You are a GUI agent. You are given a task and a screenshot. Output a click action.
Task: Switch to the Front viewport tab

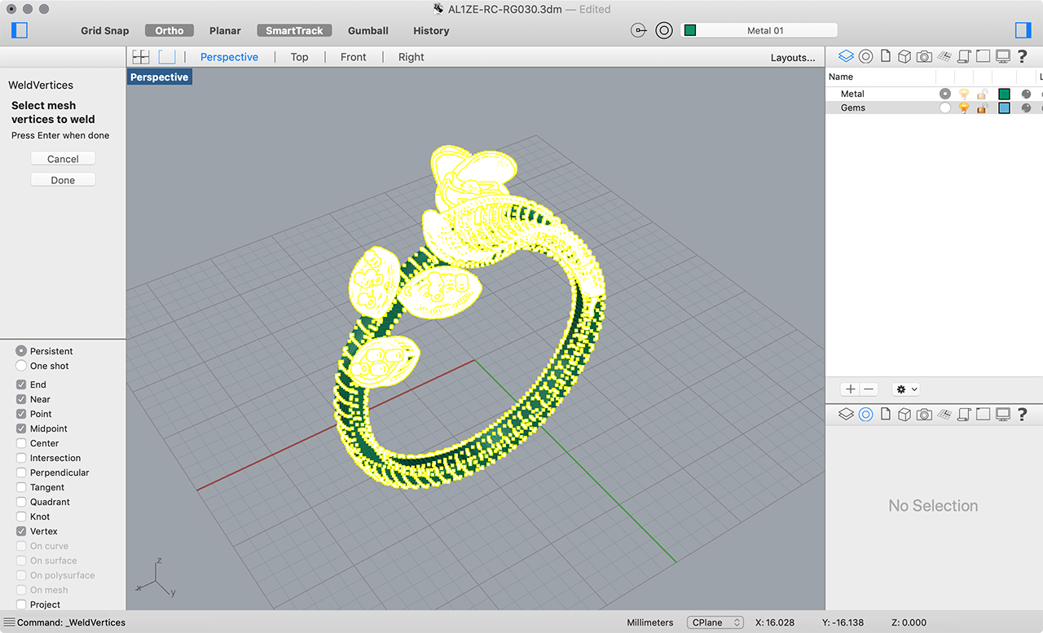(x=353, y=57)
